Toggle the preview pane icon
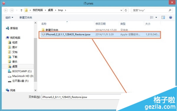The width and height of the screenshot is (177, 111). tap(163, 17)
